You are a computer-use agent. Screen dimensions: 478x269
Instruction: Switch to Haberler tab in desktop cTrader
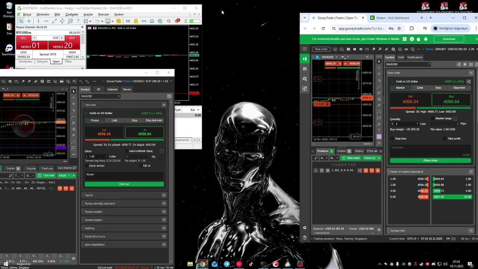coord(112,89)
